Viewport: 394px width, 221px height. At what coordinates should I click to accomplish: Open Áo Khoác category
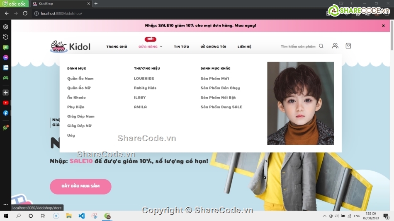coord(76,97)
